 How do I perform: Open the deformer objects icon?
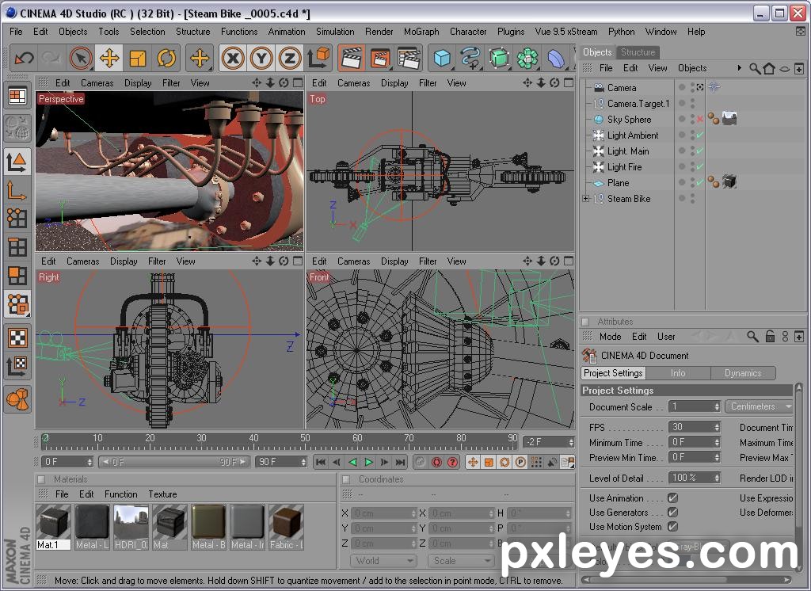click(x=555, y=58)
